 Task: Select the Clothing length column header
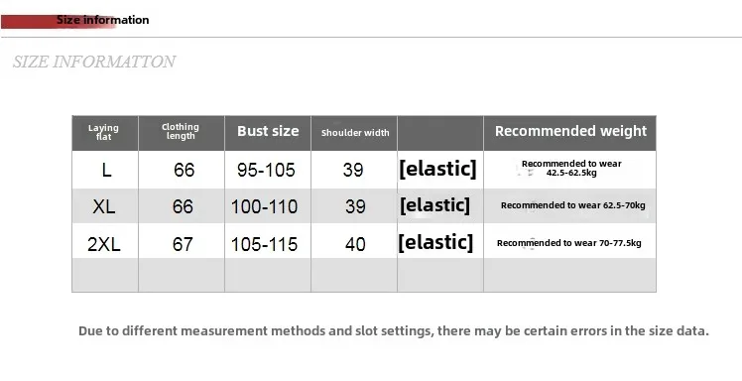click(x=181, y=132)
